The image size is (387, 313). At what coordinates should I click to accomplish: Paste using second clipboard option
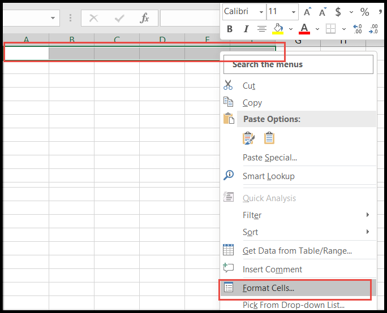[x=269, y=138]
